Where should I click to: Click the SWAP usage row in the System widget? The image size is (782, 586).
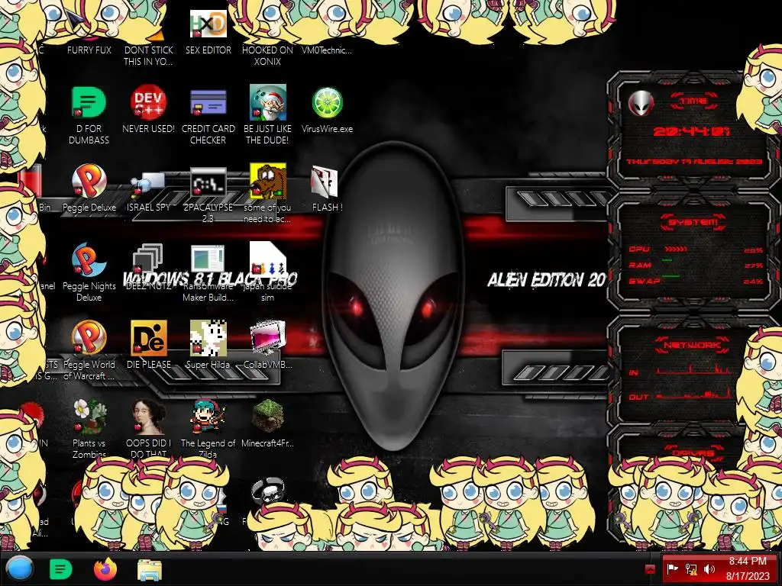pyautogui.click(x=696, y=281)
